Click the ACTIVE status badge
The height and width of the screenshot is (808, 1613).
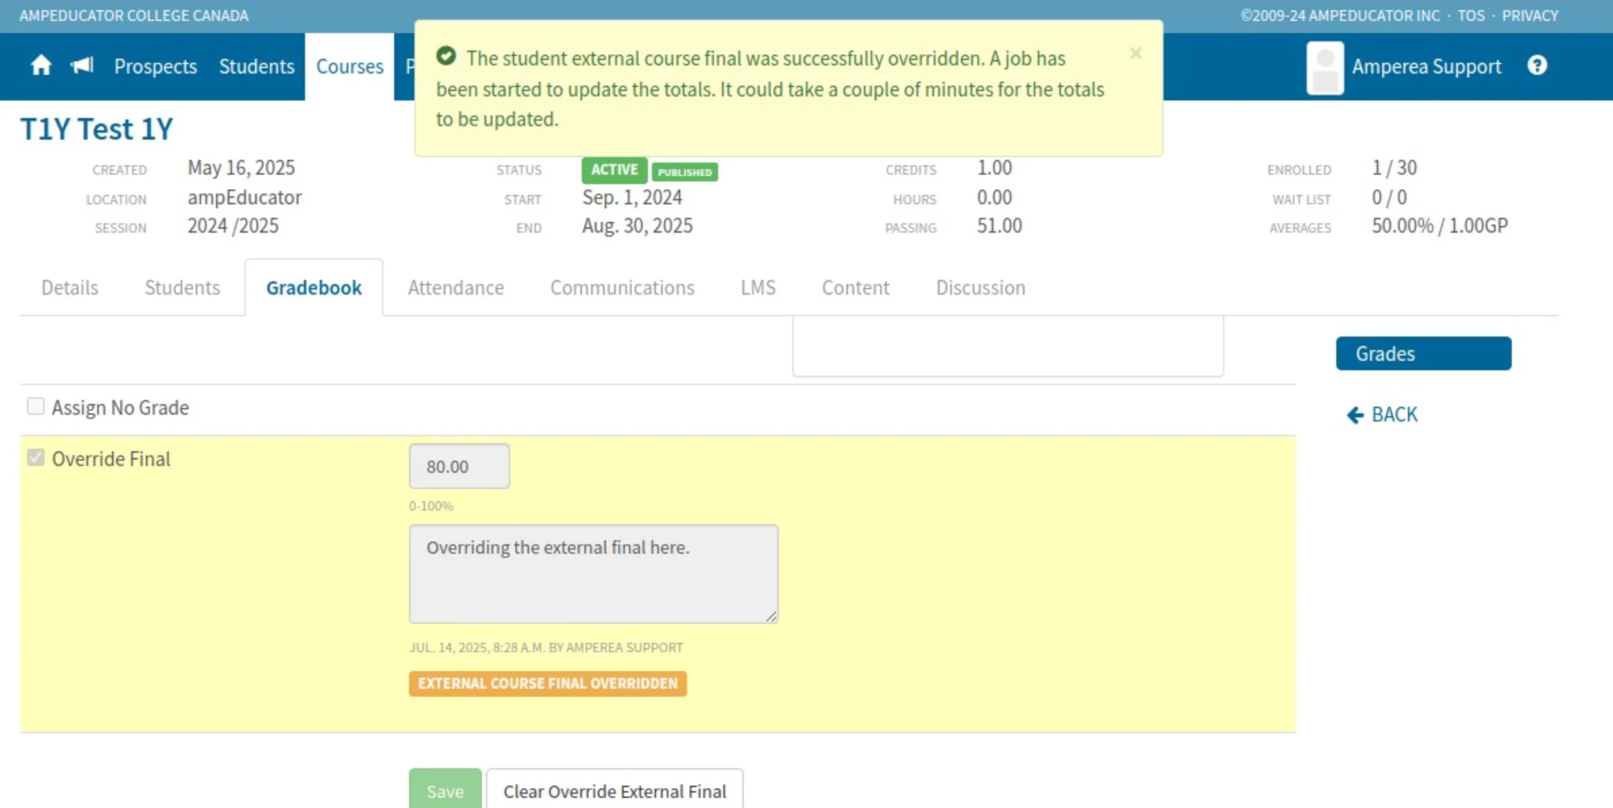614,169
